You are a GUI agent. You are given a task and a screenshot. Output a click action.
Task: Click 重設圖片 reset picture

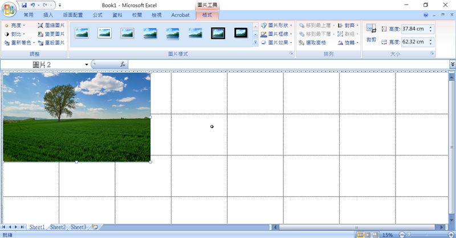click(51, 43)
